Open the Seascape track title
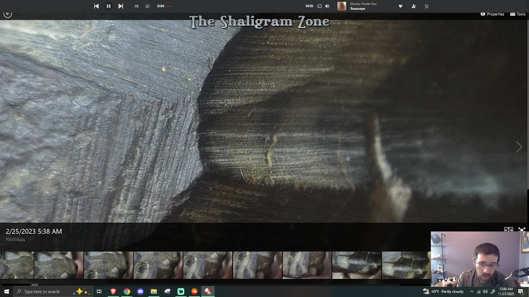The height and width of the screenshot is (297, 529). 358,9
